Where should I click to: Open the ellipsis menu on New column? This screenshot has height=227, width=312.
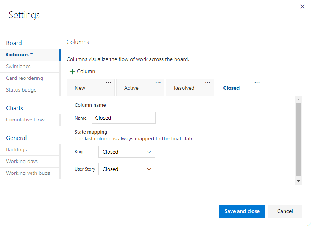[x=108, y=82]
